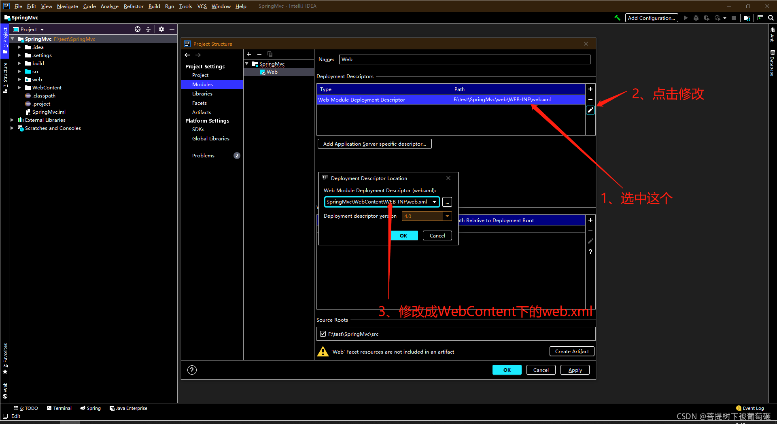
Task: Expand External Libraries node
Action: 12,120
